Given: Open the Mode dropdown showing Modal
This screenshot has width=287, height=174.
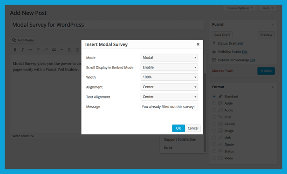Looking at the screenshot, I should pyautogui.click(x=169, y=57).
